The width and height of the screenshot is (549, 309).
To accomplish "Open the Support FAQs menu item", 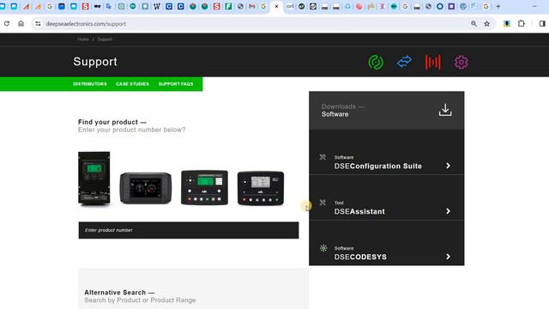I will tap(176, 84).
